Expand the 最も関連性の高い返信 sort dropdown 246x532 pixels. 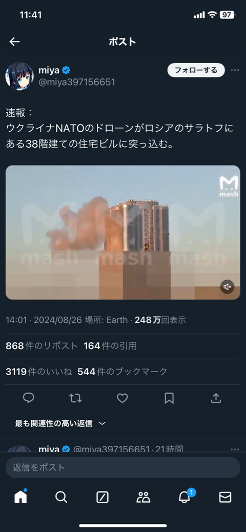pyautogui.click(x=60, y=423)
